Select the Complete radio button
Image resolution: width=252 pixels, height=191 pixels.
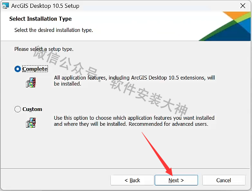click(x=18, y=69)
